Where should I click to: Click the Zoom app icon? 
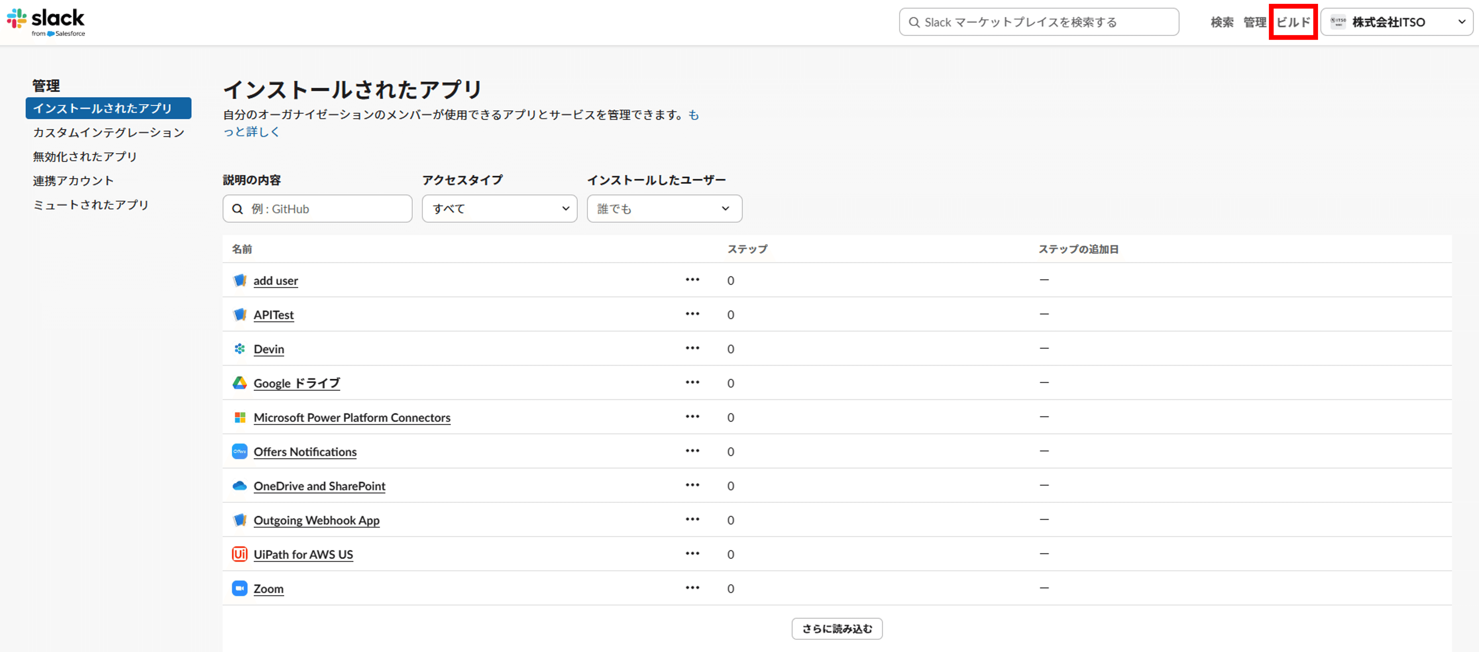[239, 588]
